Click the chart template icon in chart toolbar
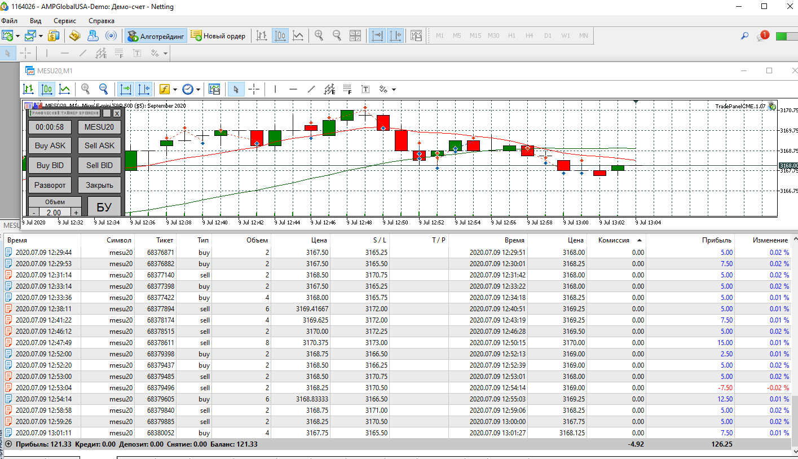 click(214, 89)
